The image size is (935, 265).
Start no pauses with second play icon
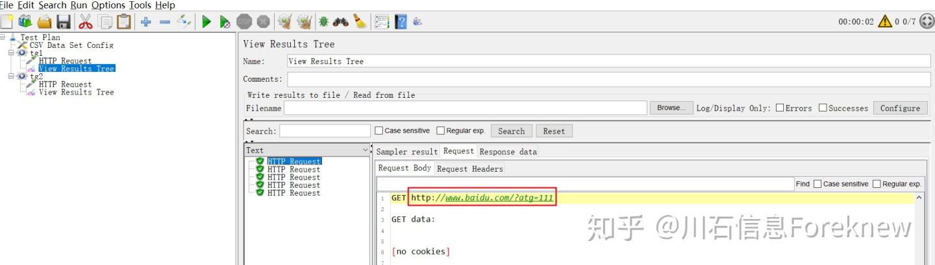coord(225,22)
